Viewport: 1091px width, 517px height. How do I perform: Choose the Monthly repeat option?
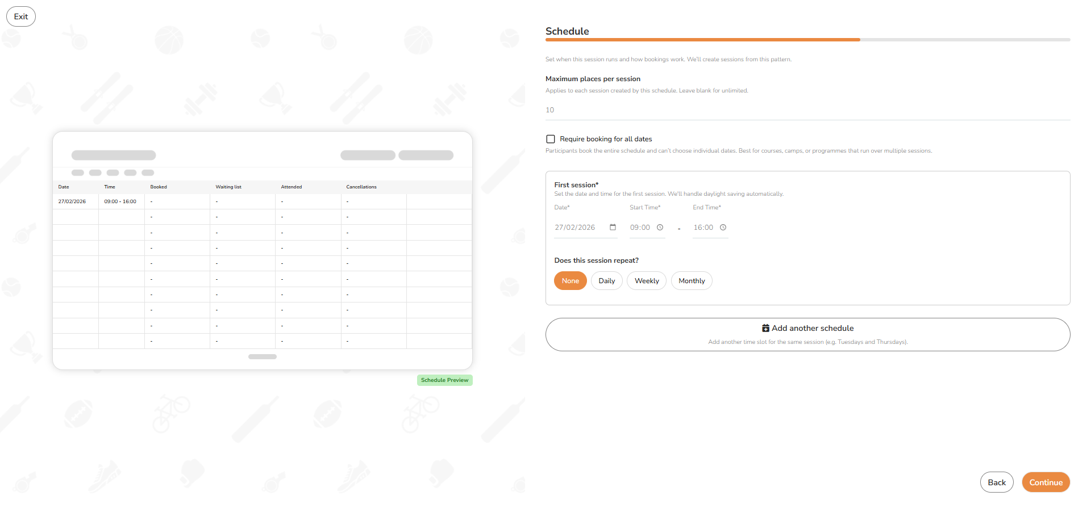[692, 281]
